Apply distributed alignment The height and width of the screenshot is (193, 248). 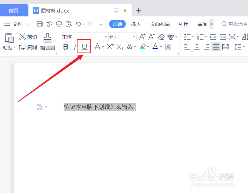225,47
